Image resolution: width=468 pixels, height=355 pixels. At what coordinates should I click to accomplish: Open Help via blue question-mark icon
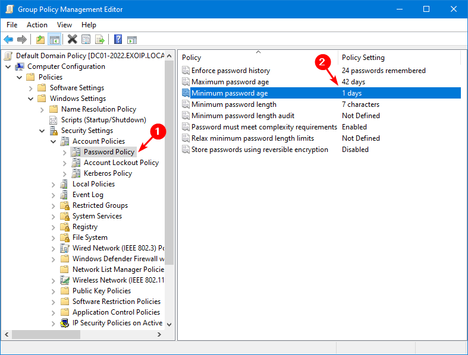tap(118, 40)
